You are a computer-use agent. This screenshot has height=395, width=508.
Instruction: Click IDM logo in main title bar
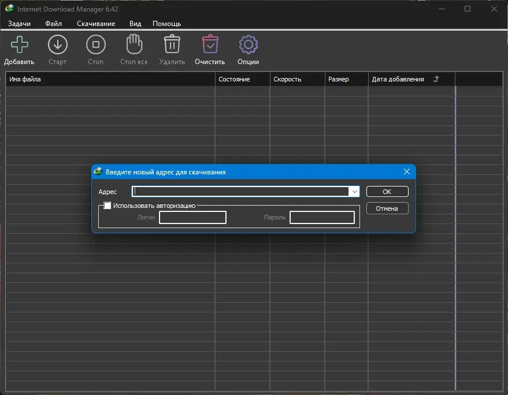pos(9,9)
